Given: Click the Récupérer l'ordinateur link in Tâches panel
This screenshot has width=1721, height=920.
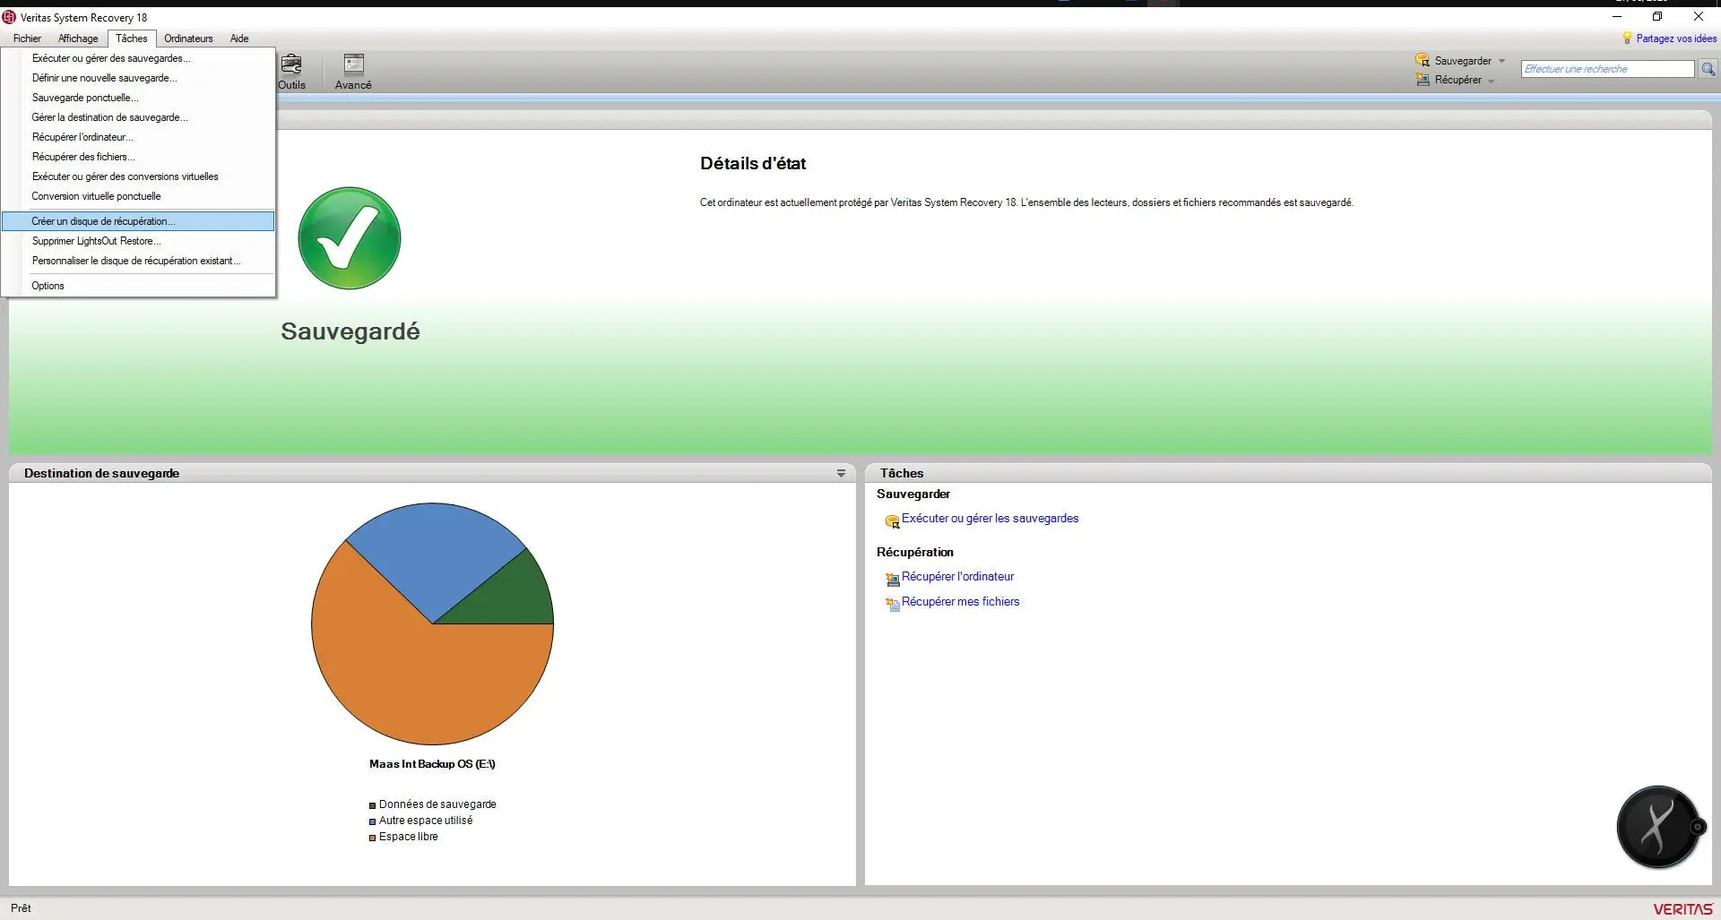Looking at the screenshot, I should pos(957,577).
